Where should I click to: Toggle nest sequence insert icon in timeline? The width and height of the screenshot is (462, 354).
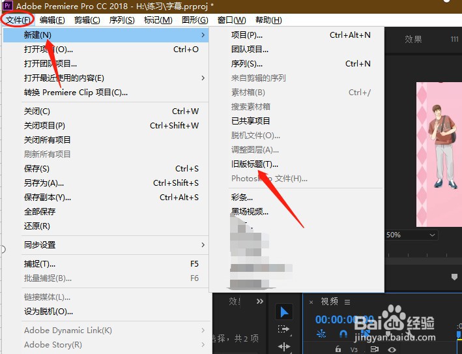pos(321,334)
